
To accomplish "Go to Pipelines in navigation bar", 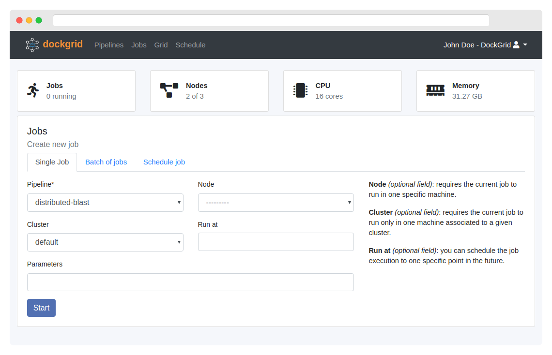I will click(x=109, y=45).
